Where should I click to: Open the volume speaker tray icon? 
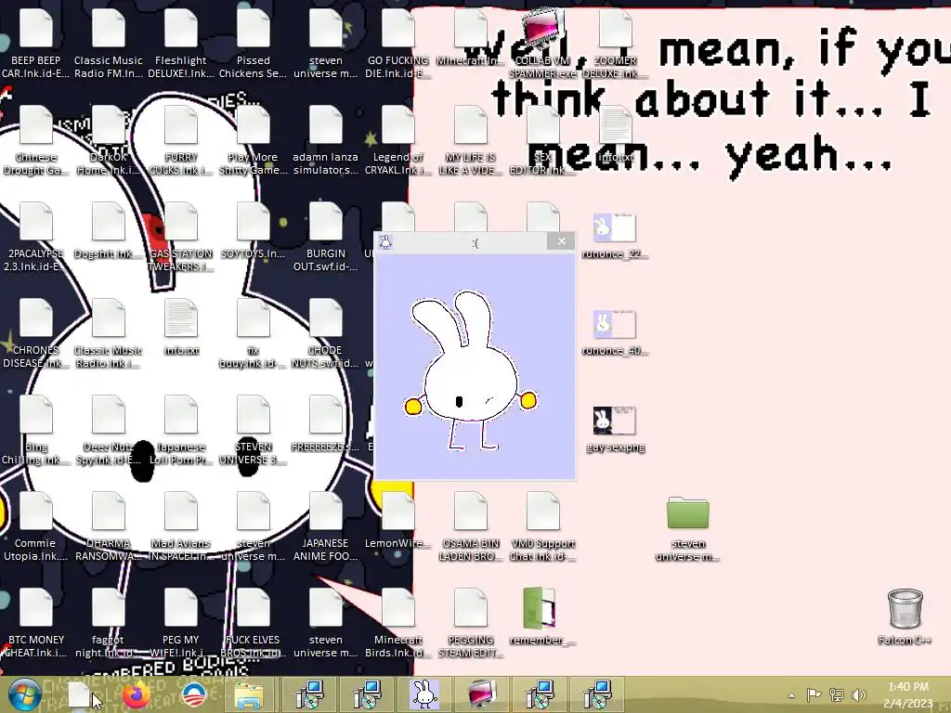pos(859,694)
